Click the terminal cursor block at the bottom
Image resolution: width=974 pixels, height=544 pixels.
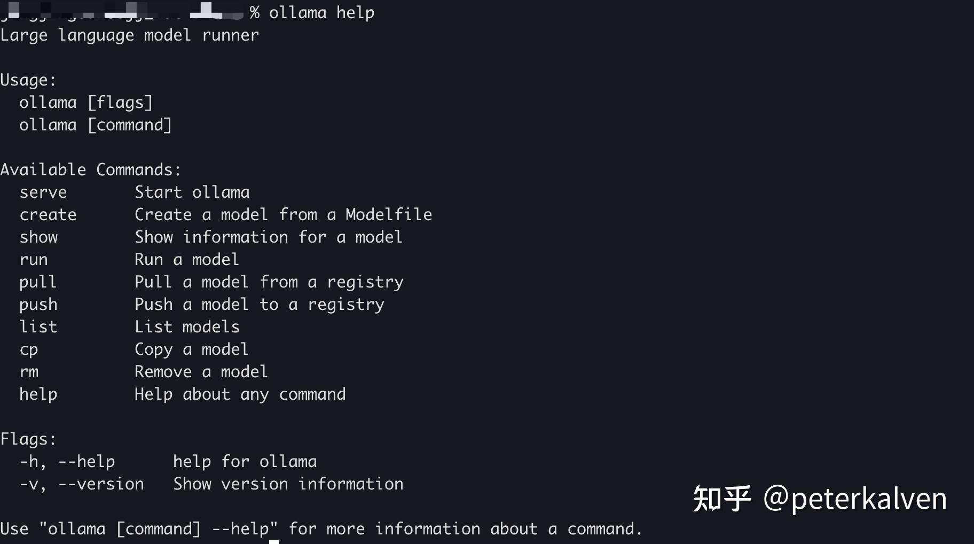click(274, 541)
